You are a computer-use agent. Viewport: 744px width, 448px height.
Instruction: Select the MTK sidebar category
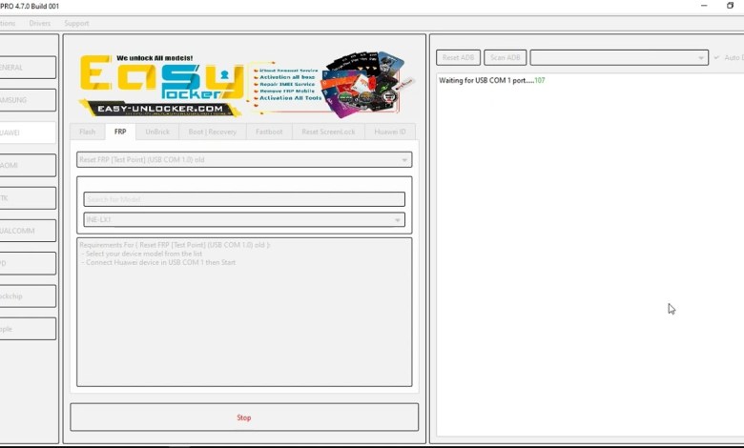(x=28, y=198)
